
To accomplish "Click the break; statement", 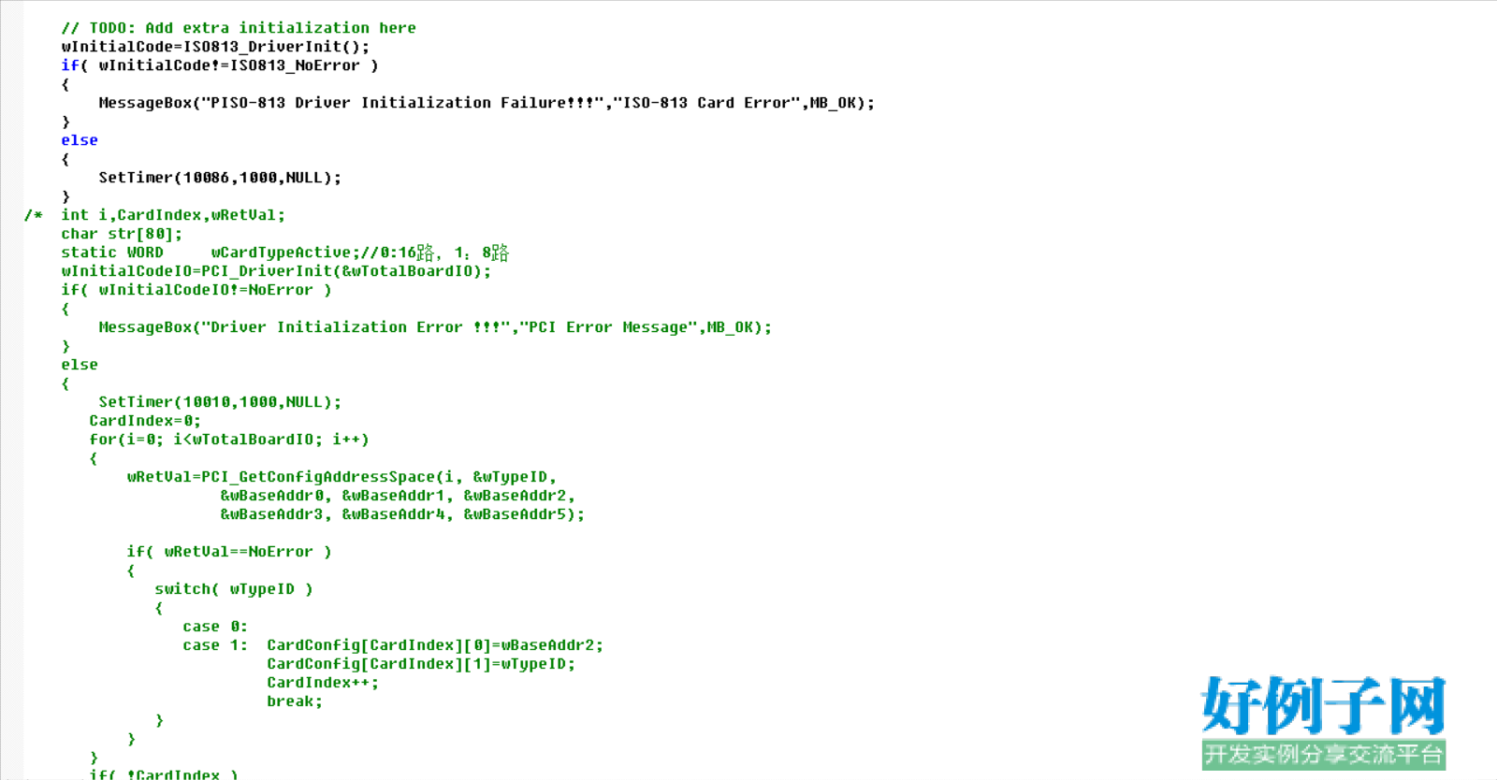I will [295, 701].
